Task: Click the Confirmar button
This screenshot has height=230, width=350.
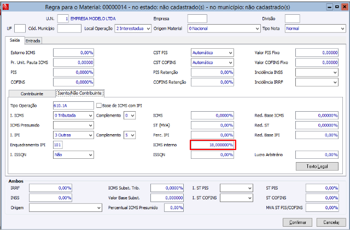Action: [x=297, y=222]
